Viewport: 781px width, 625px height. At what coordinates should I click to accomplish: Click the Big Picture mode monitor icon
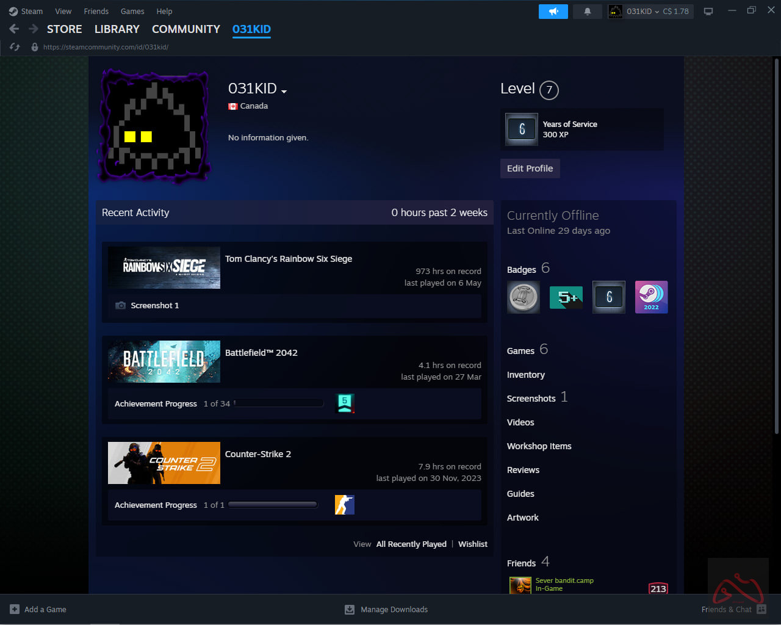(x=708, y=12)
